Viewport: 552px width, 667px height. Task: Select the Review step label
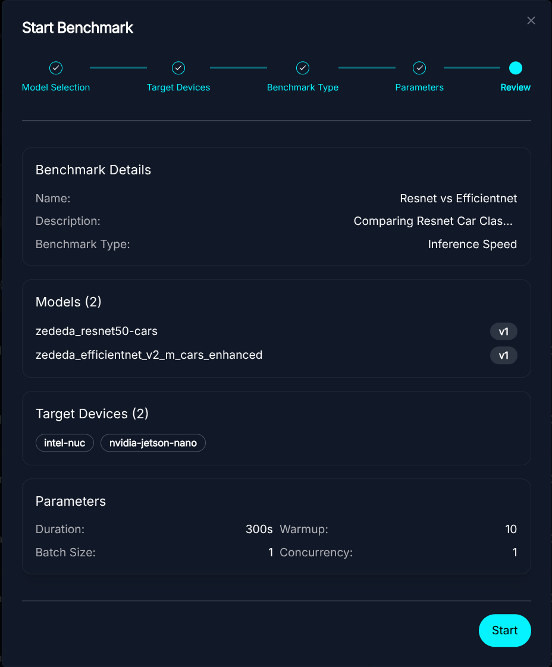(516, 87)
